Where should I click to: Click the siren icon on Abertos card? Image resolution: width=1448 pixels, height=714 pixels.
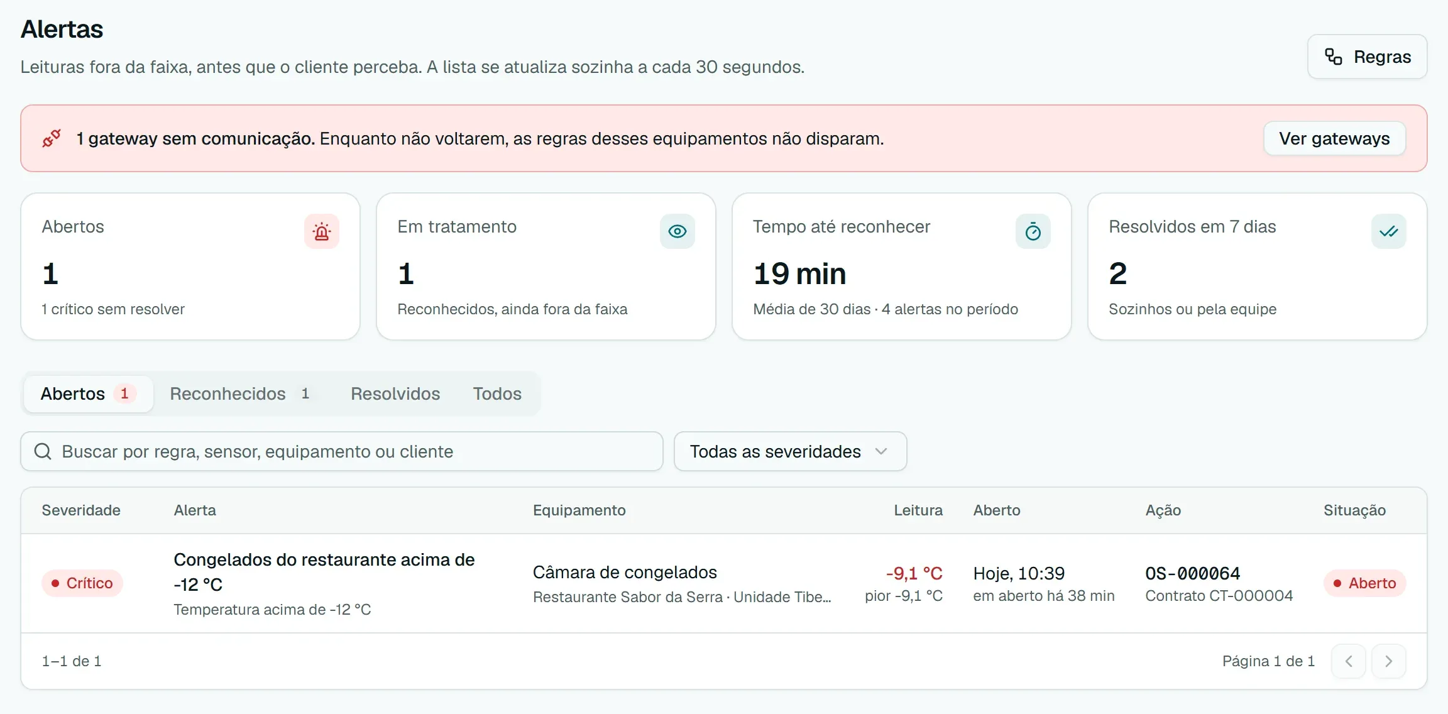coord(322,231)
